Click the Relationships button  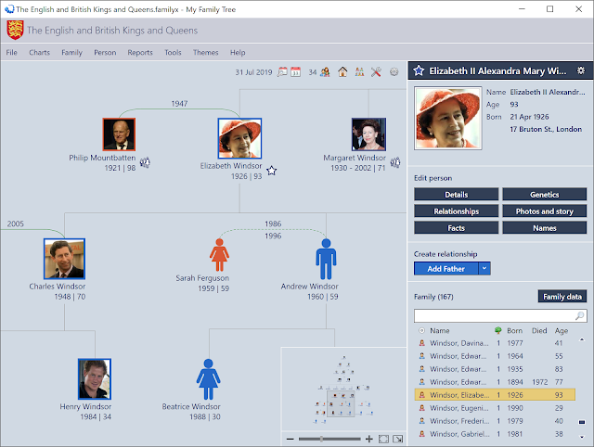(x=456, y=211)
